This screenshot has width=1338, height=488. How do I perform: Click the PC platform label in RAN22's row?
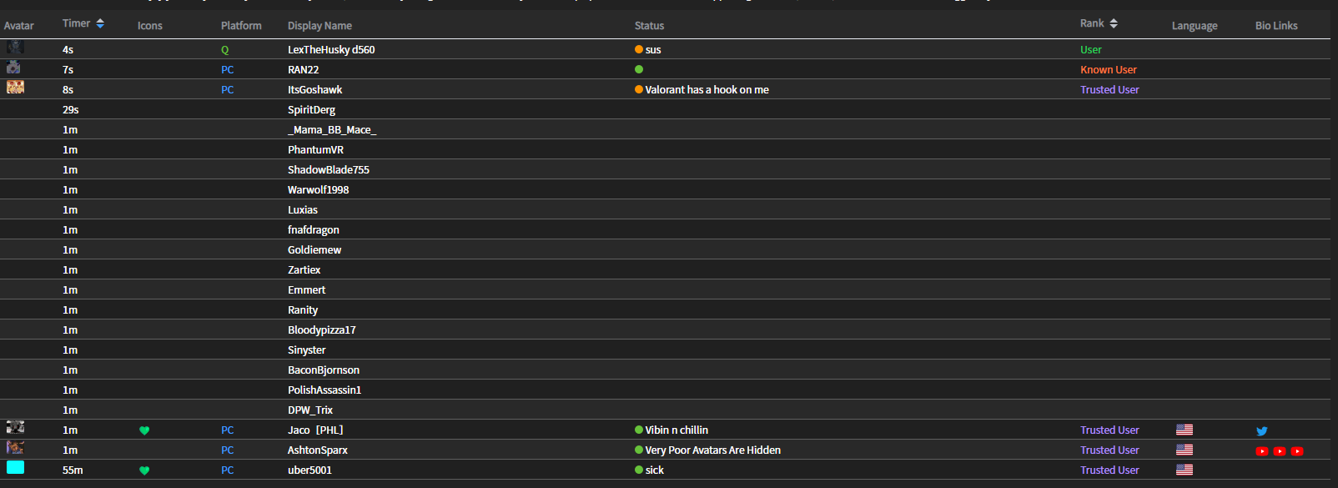pos(227,69)
